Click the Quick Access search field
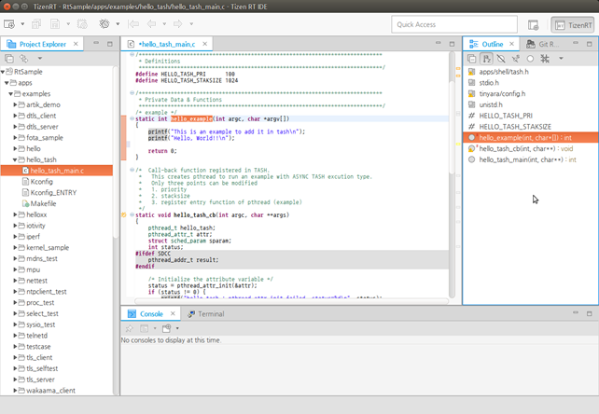The width and height of the screenshot is (599, 414). coord(452,24)
